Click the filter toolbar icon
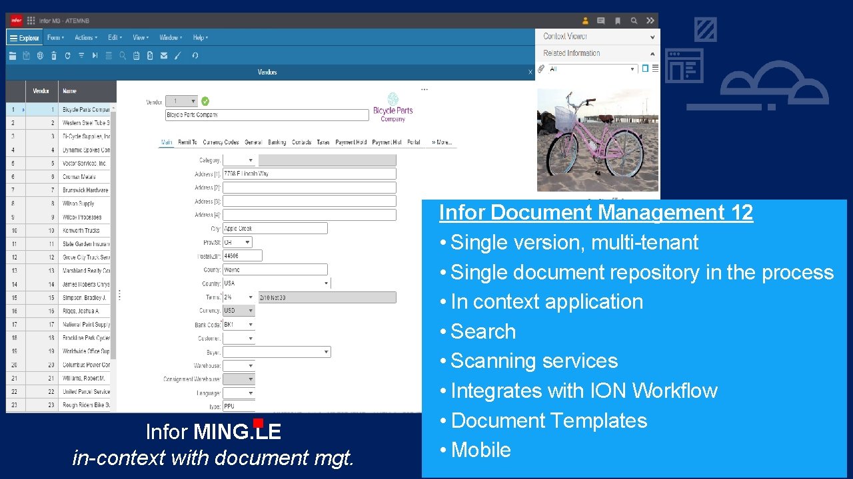This screenshot has height=479, width=853. coord(81,56)
